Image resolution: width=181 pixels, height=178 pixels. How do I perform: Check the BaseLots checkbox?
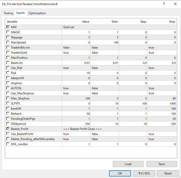8,63
